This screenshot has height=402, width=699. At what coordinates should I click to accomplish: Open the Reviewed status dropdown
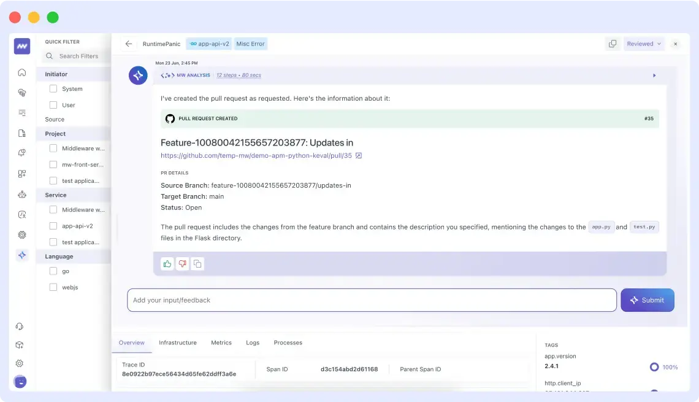click(x=643, y=44)
